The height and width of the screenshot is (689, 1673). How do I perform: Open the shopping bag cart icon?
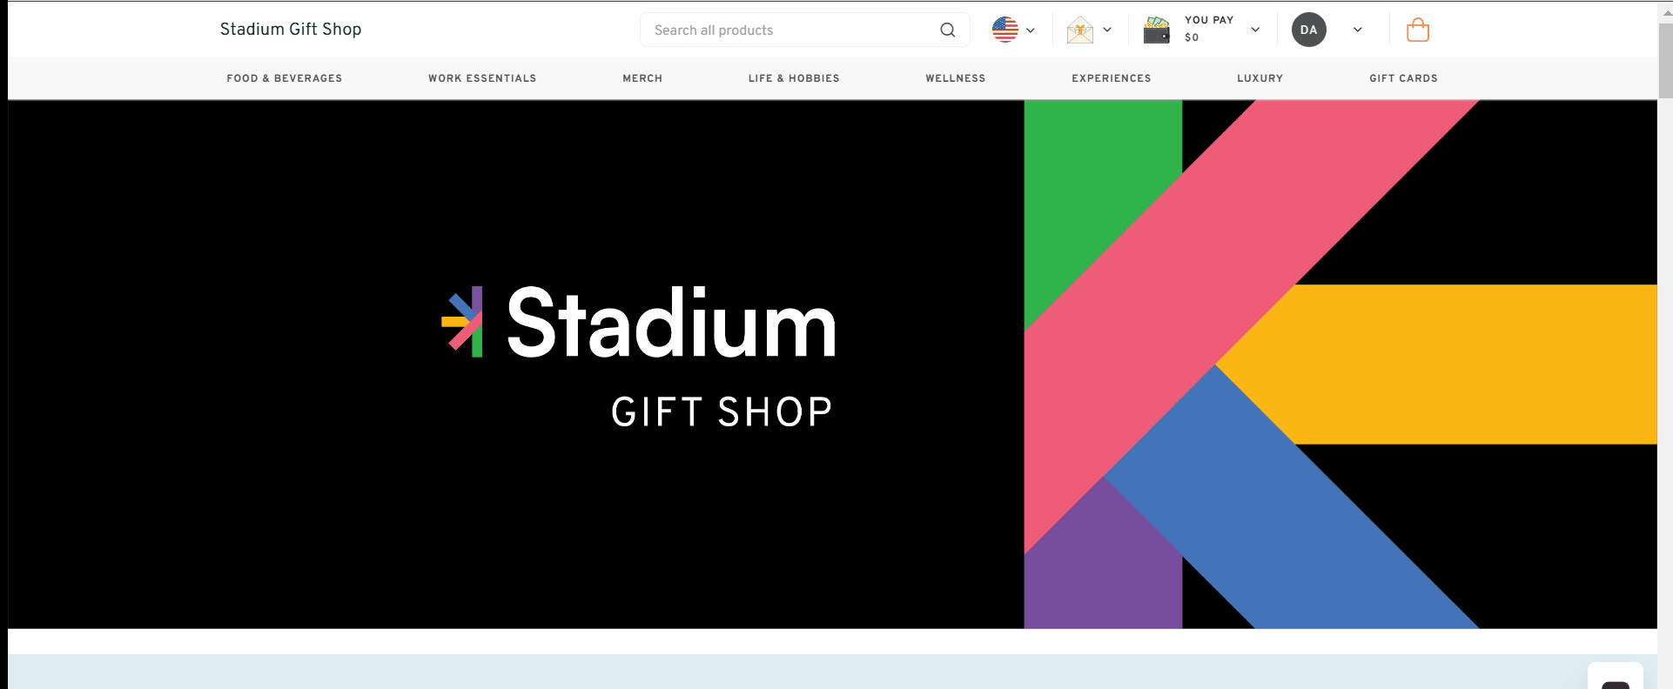(1418, 30)
